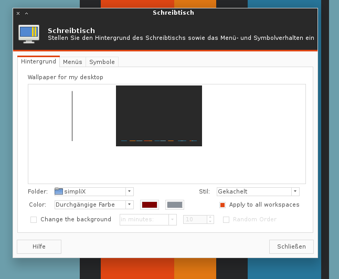Expand the Stil dropdown set to Gekachelt

coord(295,191)
